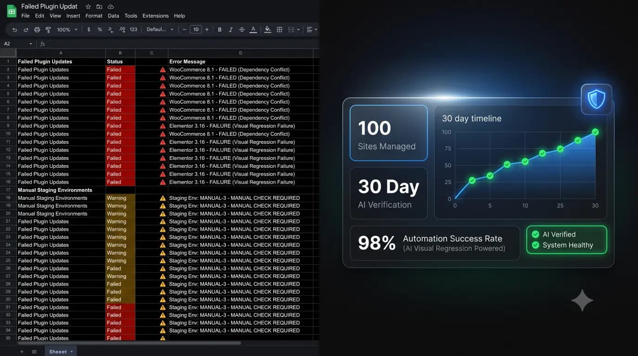Click the red alert icon in row 16
This screenshot has height=356, width=638.
point(163,182)
